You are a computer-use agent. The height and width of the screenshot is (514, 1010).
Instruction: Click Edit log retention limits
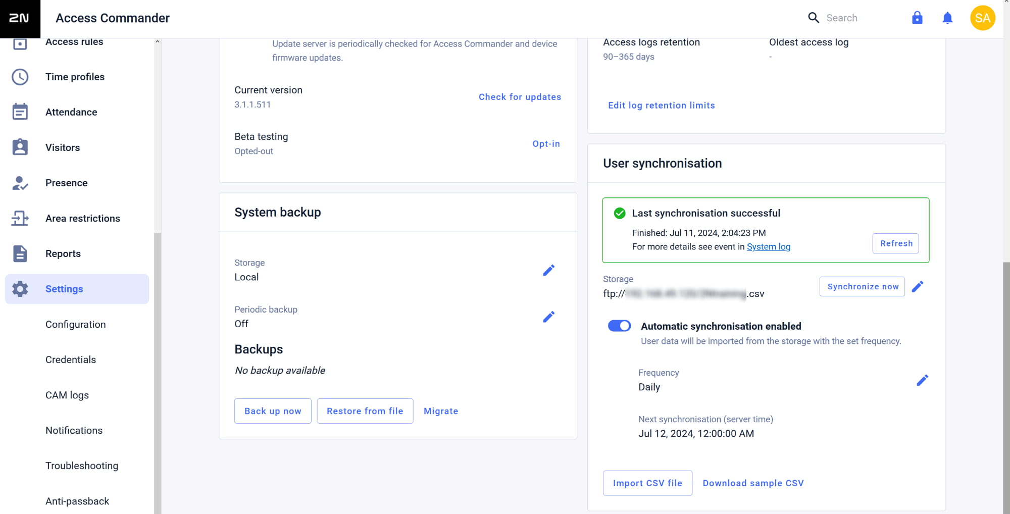tap(661, 106)
